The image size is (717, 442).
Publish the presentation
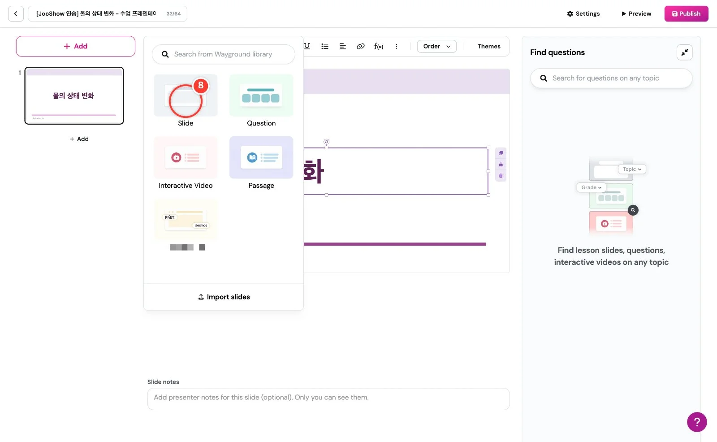[x=686, y=14]
